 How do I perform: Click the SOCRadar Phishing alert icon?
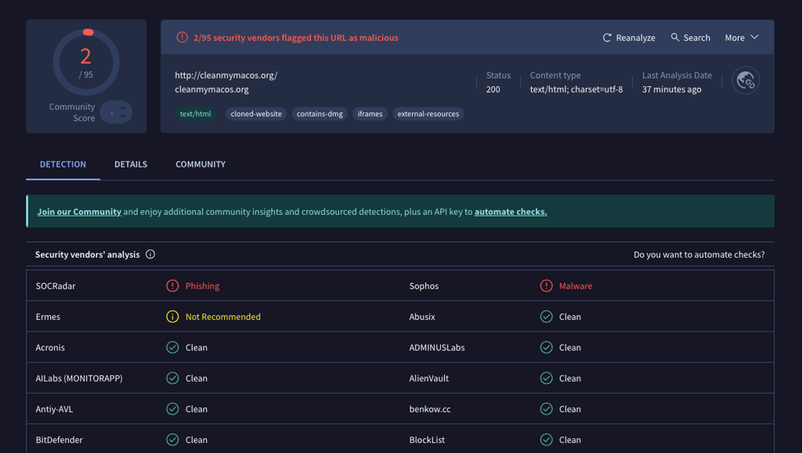tap(172, 285)
